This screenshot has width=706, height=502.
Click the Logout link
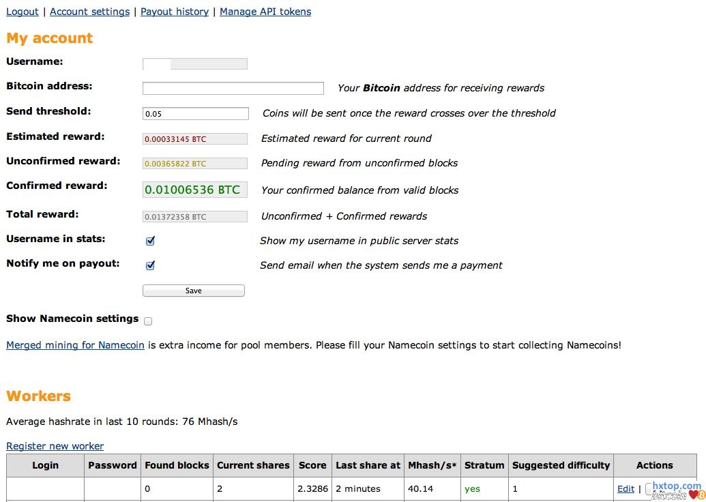(23, 12)
